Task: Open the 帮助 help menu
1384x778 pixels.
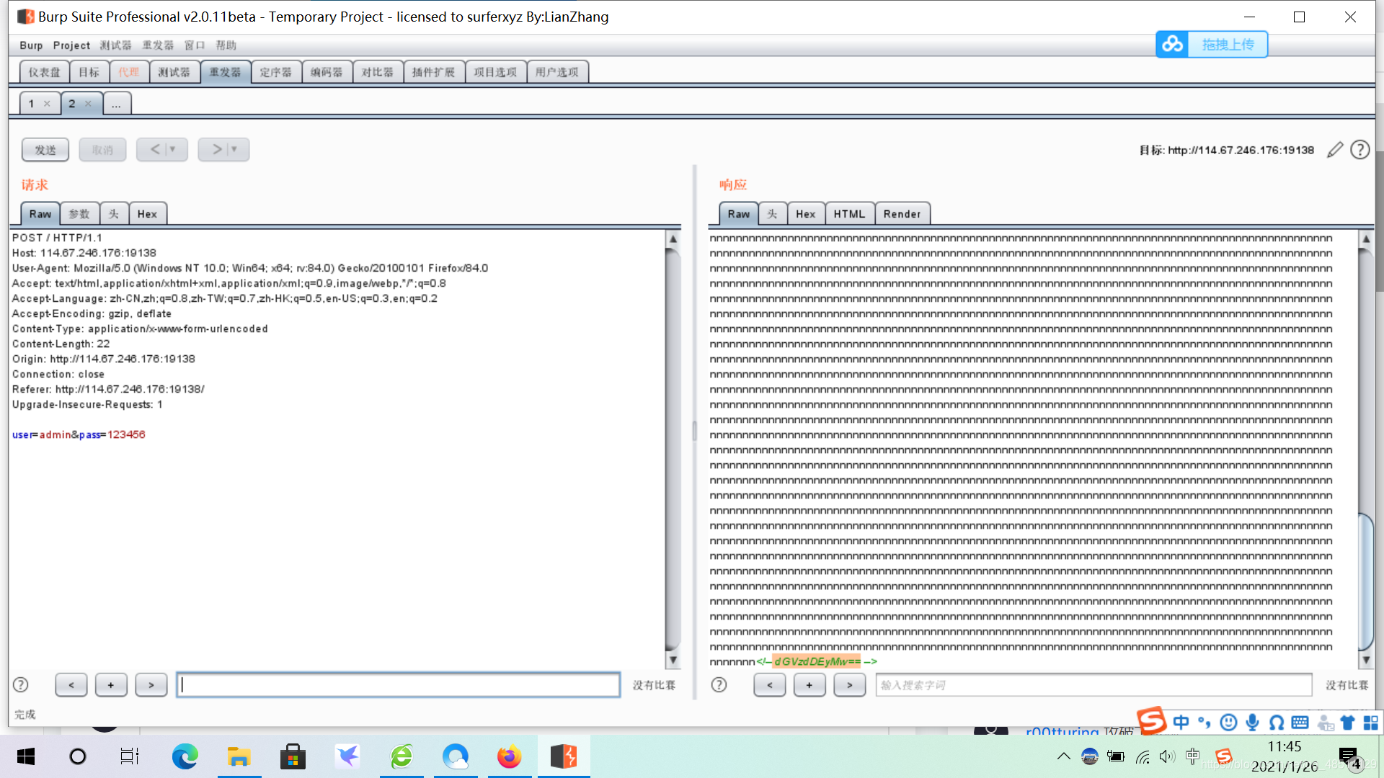Action: point(226,45)
